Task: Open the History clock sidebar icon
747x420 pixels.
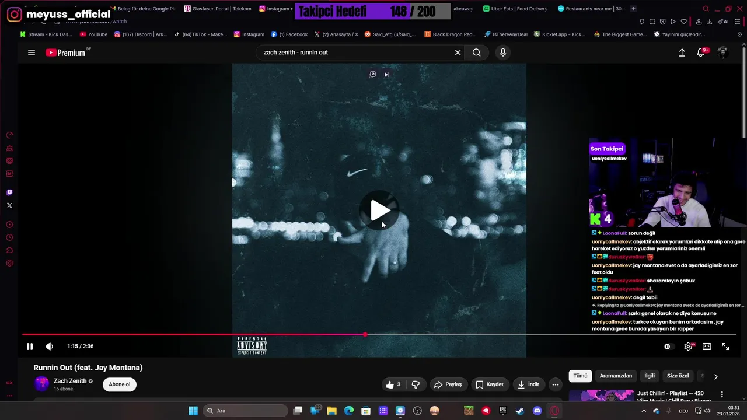Action: pyautogui.click(x=9, y=237)
